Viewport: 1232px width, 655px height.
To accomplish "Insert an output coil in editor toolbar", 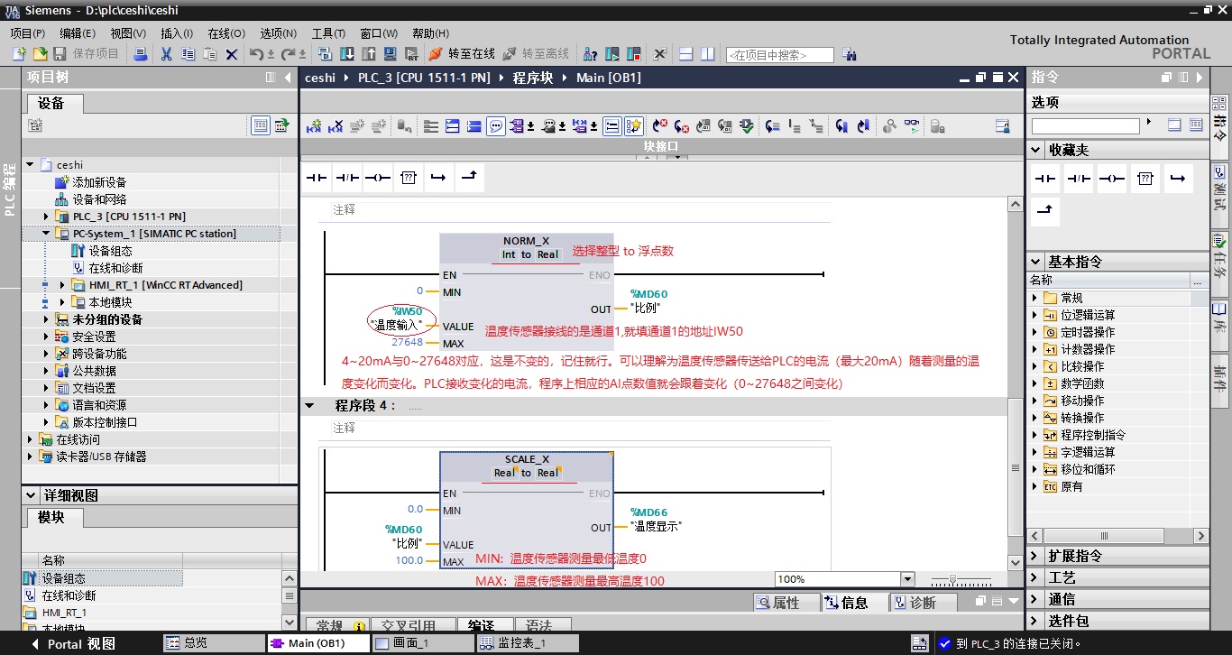I will point(378,178).
